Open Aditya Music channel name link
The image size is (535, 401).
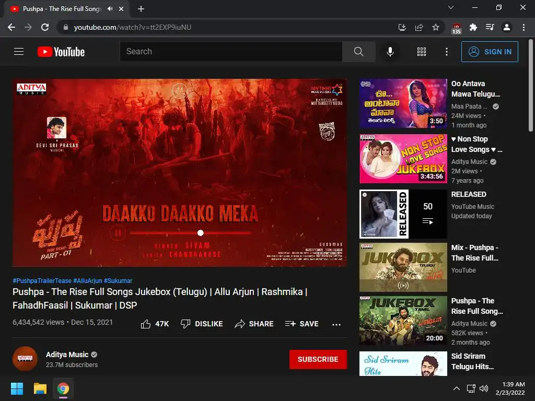point(67,355)
